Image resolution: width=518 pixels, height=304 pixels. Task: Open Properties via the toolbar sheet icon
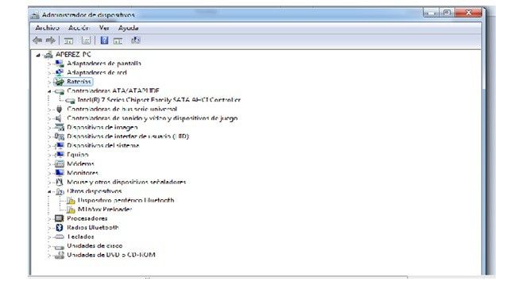(86, 40)
